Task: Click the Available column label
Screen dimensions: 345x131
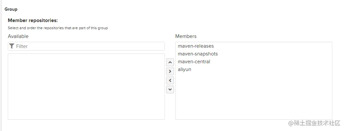Action: pos(18,36)
